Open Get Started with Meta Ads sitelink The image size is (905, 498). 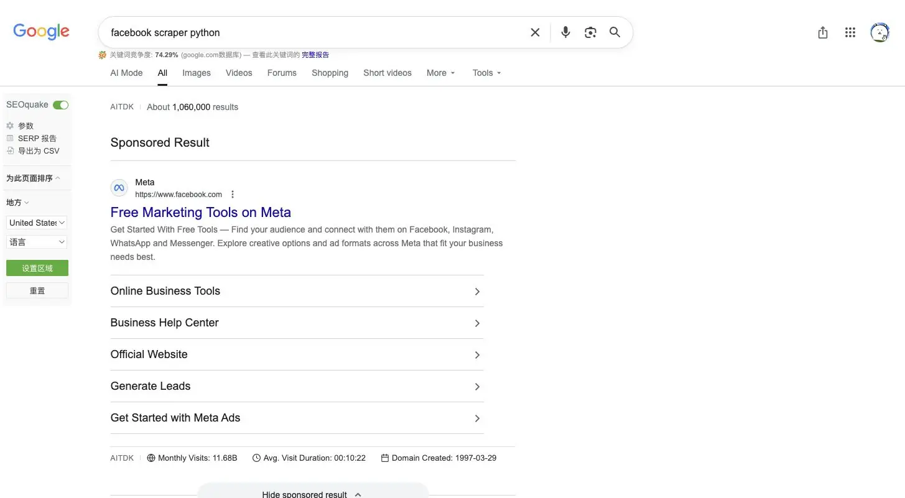tap(297, 418)
